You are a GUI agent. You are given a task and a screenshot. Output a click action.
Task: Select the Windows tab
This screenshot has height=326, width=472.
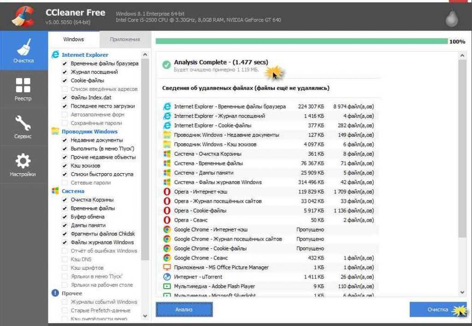click(73, 40)
